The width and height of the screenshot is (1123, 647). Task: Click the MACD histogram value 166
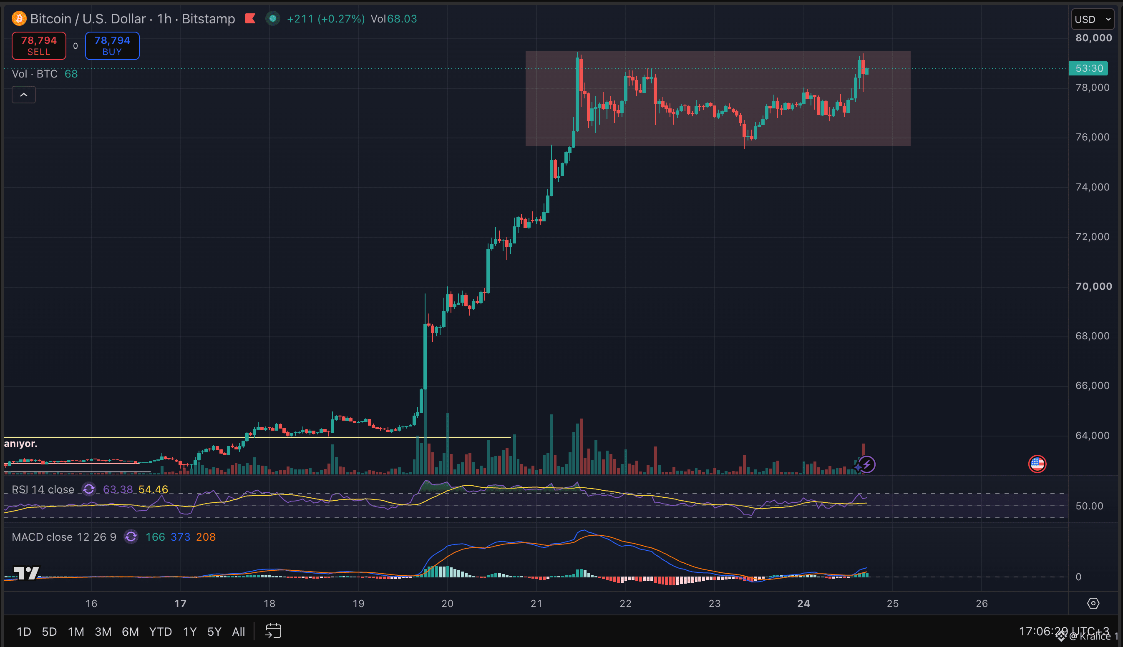tap(155, 537)
